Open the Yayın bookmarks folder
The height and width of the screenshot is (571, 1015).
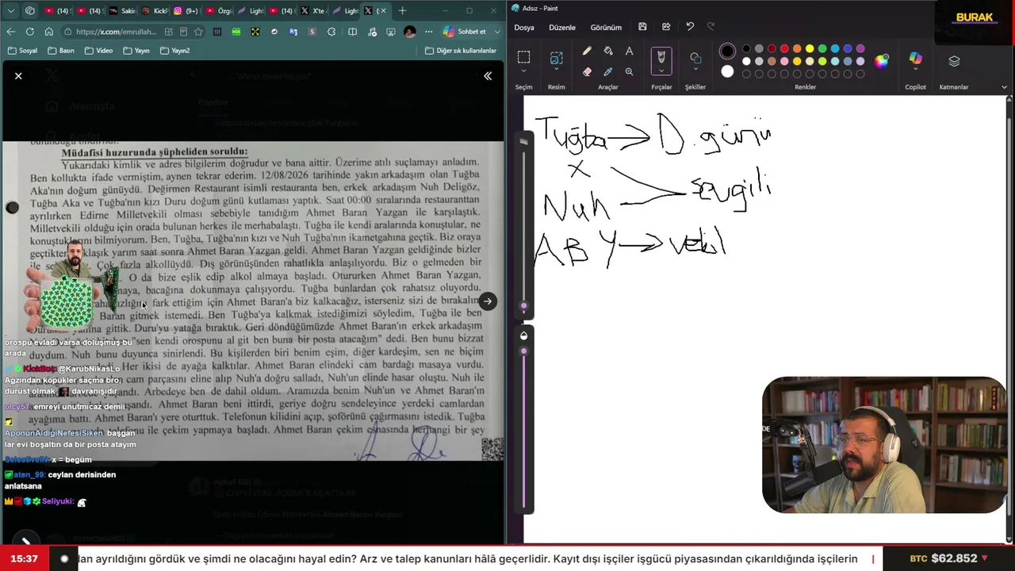point(136,51)
